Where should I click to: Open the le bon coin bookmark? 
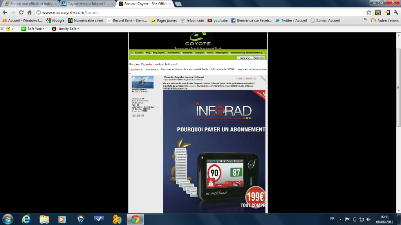tap(192, 20)
